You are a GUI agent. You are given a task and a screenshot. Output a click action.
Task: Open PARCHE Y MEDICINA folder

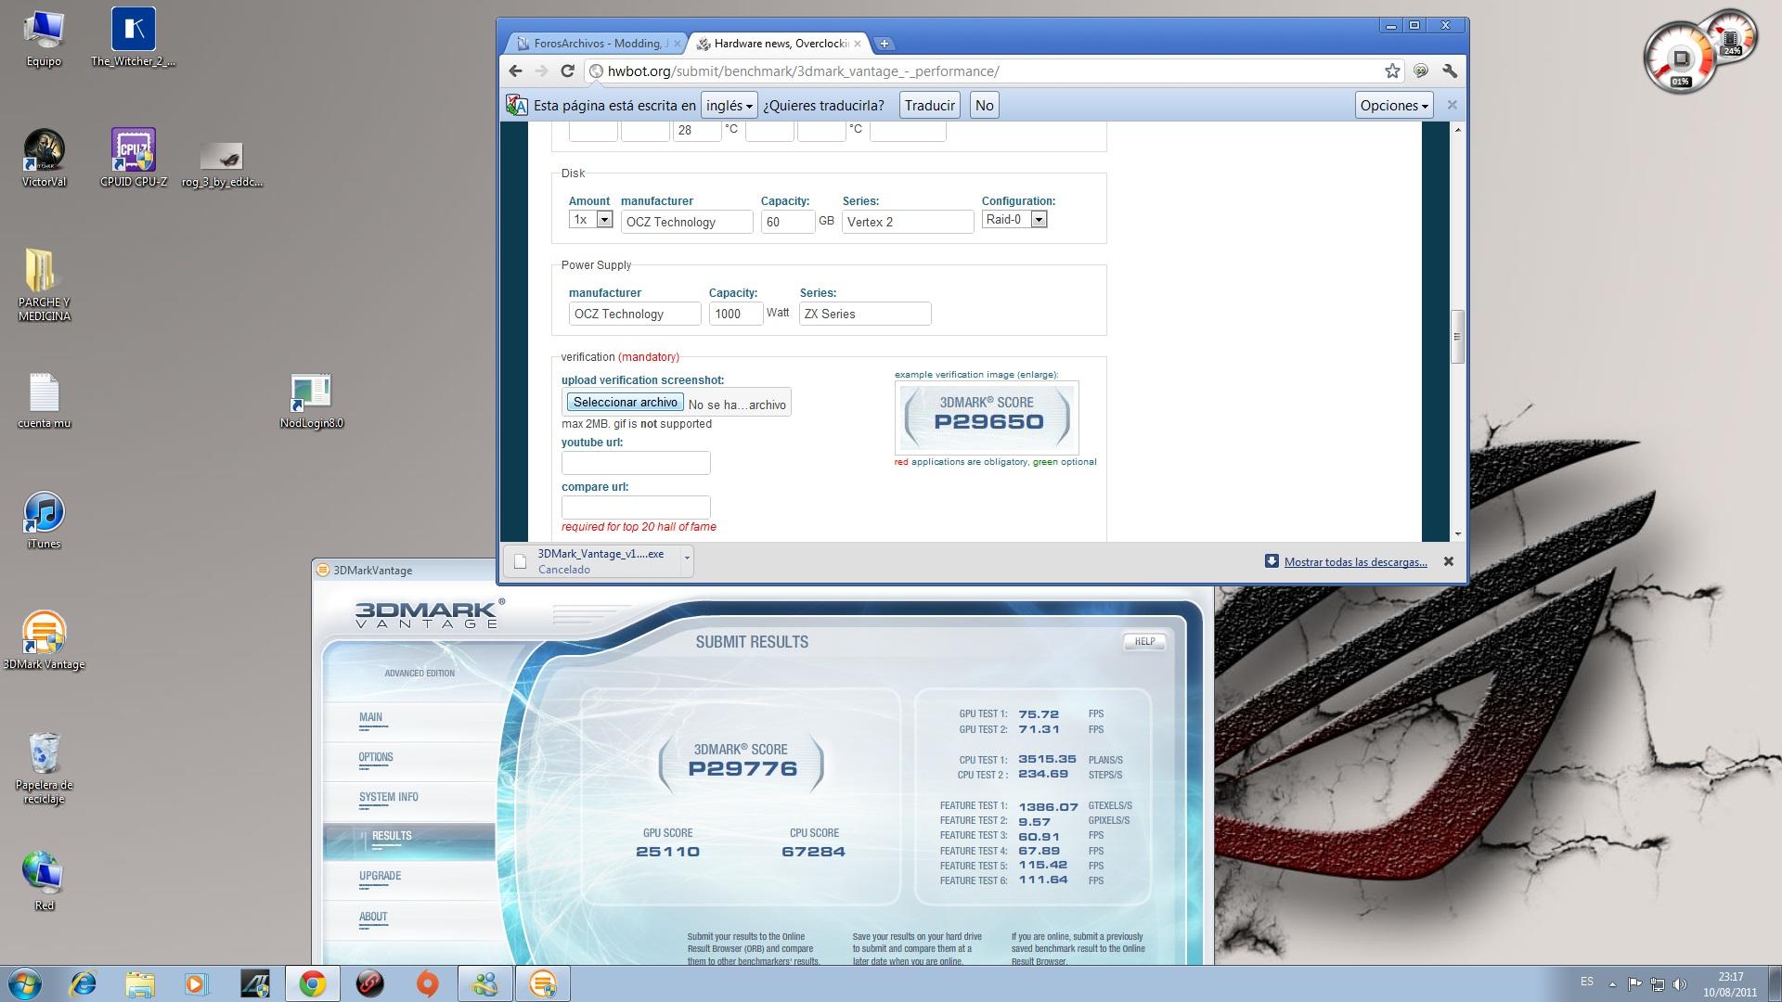[x=44, y=285]
